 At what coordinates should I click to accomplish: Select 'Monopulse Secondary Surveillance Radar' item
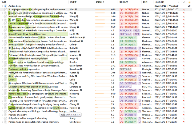38,90
